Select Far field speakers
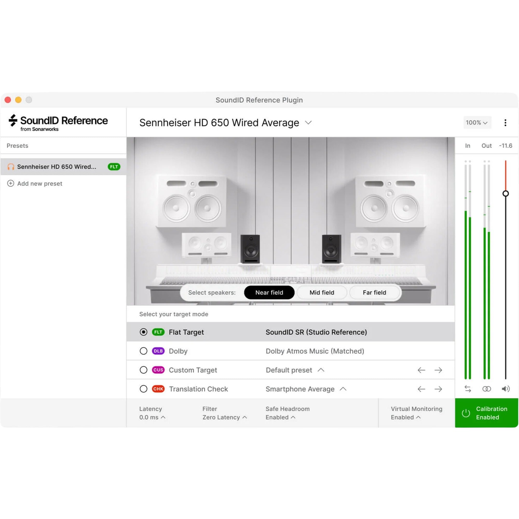 point(374,292)
